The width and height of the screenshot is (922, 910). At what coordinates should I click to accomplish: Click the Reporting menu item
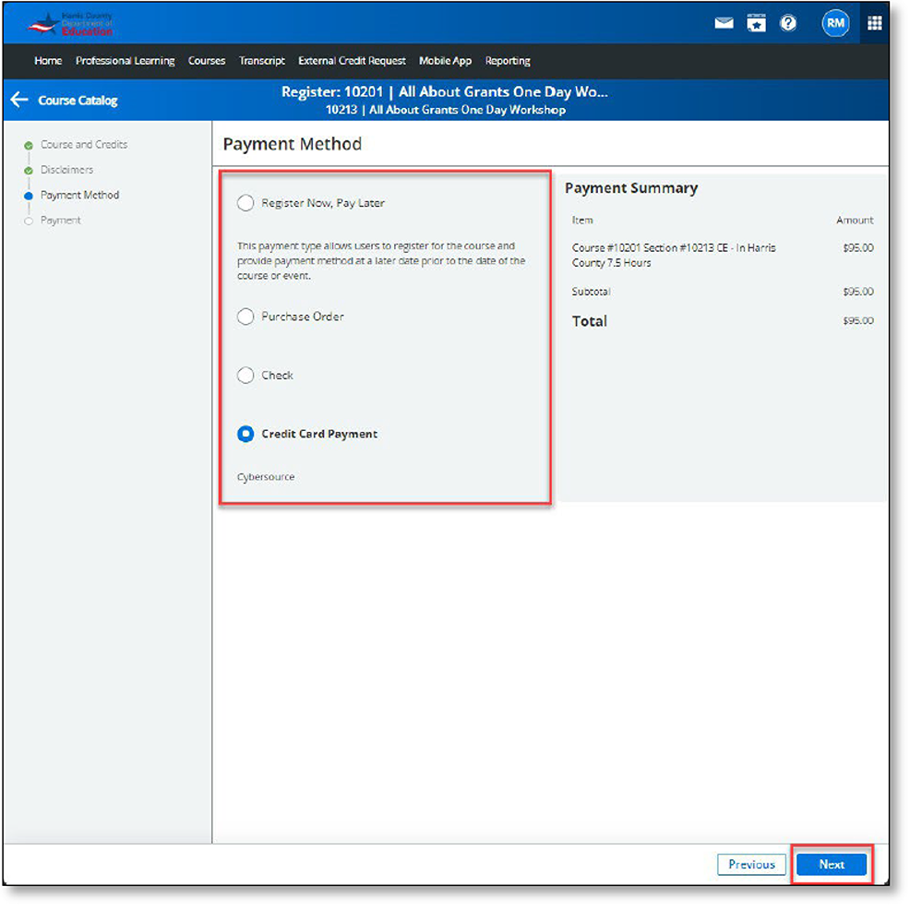508,61
